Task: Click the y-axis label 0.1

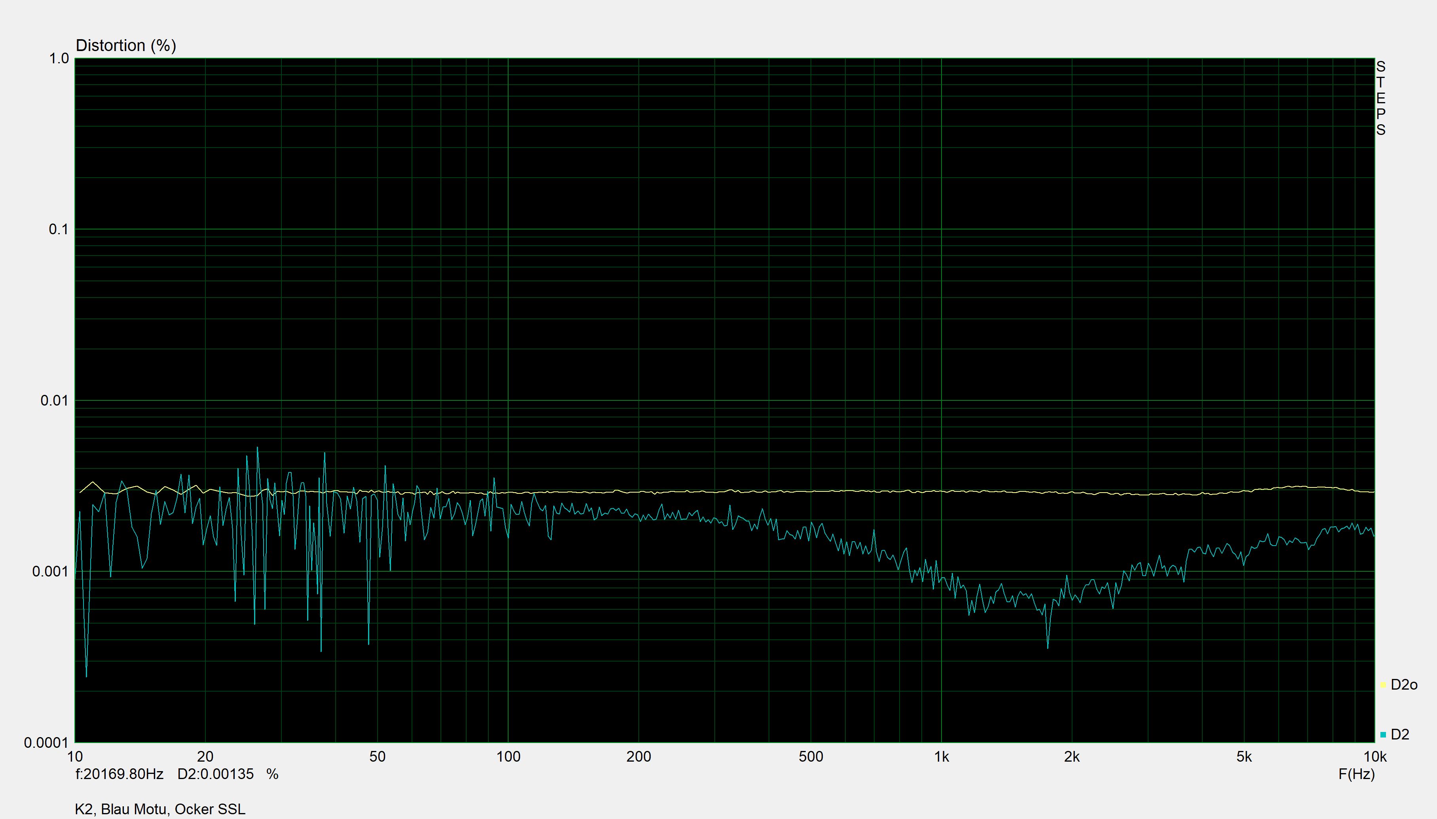Action: click(x=59, y=229)
